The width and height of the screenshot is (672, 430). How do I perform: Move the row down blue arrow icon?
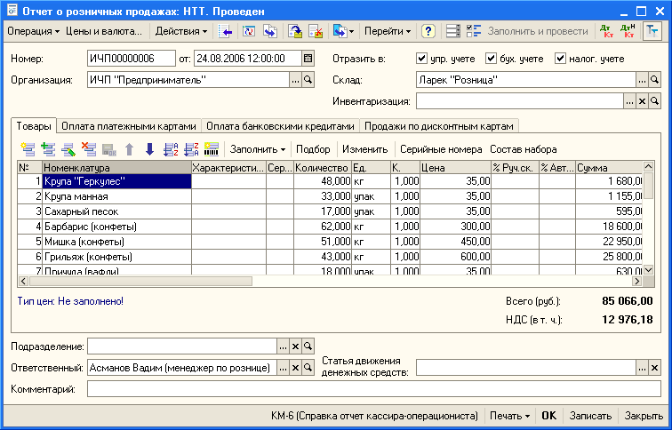click(149, 149)
